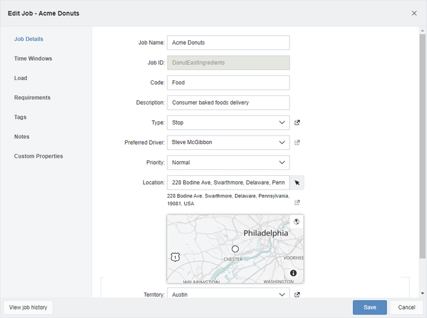Click the Description input field
The image size is (427, 318).
228,103
